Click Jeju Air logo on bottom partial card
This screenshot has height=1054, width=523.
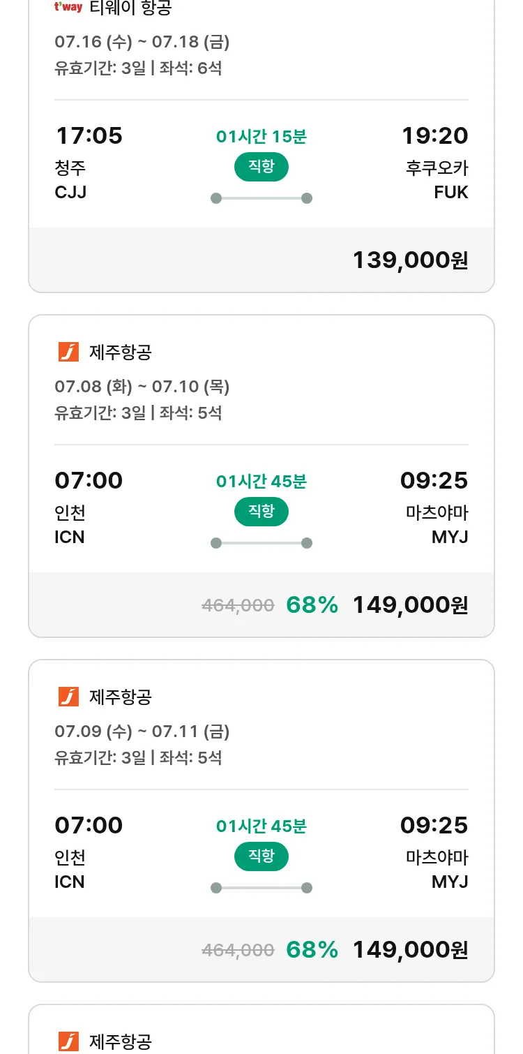click(x=68, y=1041)
